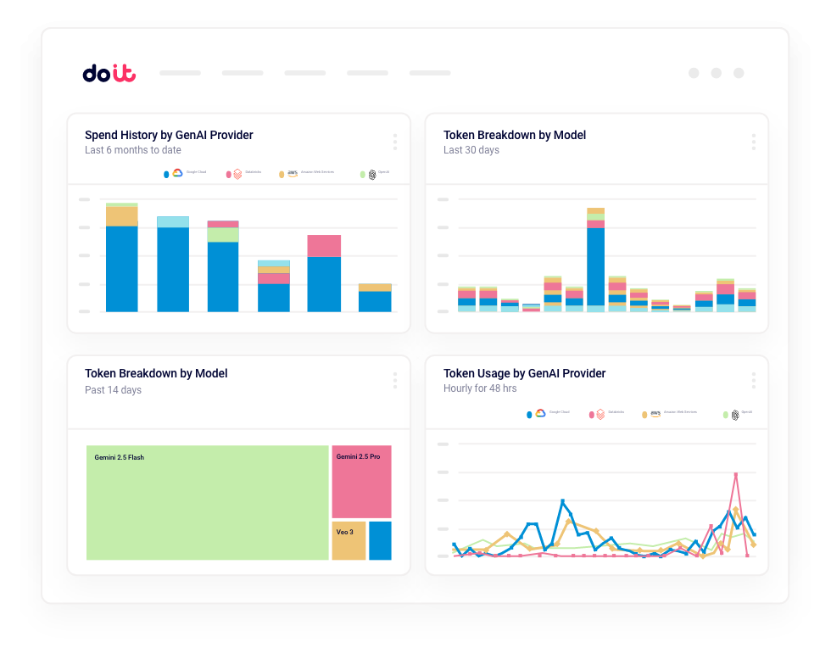Select the first navigation item next to the logo
Image resolution: width=831 pixels, height=659 pixels.
pos(180,74)
